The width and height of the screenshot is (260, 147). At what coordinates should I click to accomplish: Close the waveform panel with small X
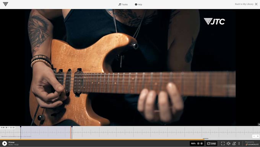pyautogui.click(x=259, y=124)
